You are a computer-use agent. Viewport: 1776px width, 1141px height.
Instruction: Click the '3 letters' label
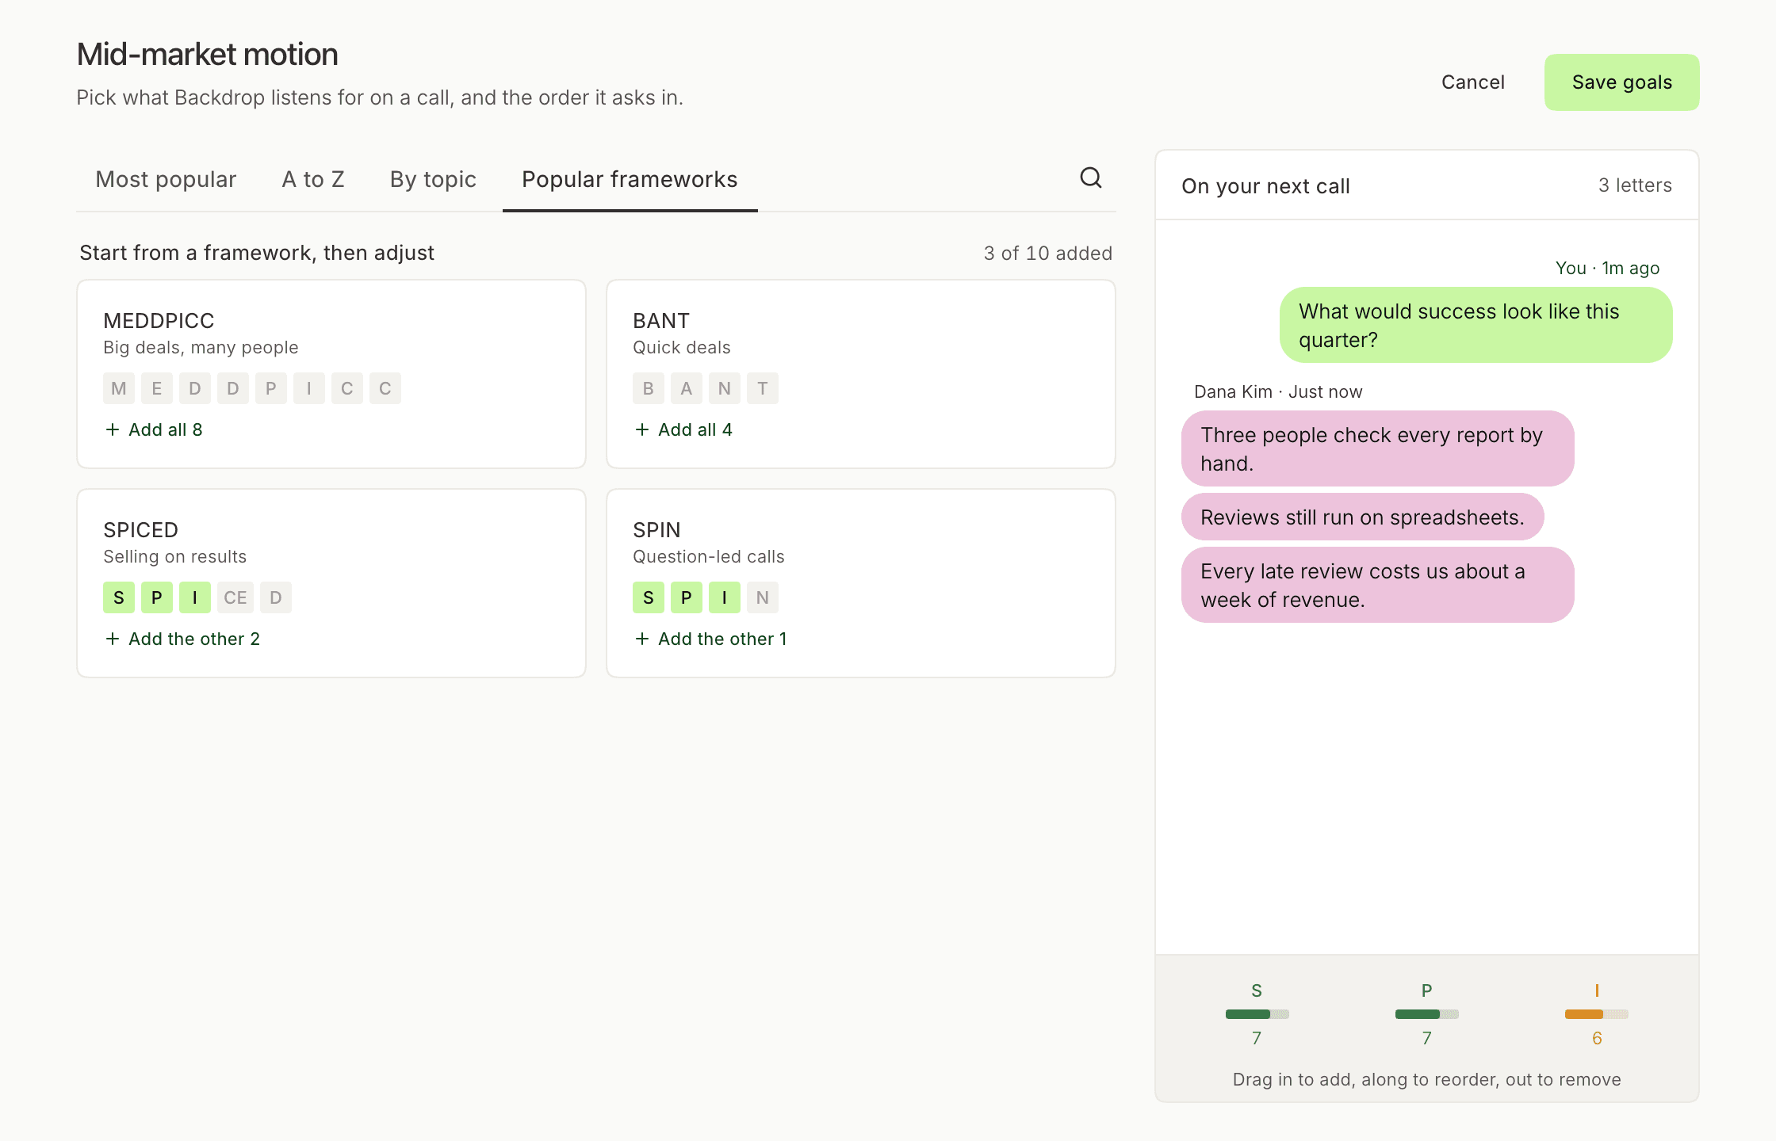[1635, 185]
